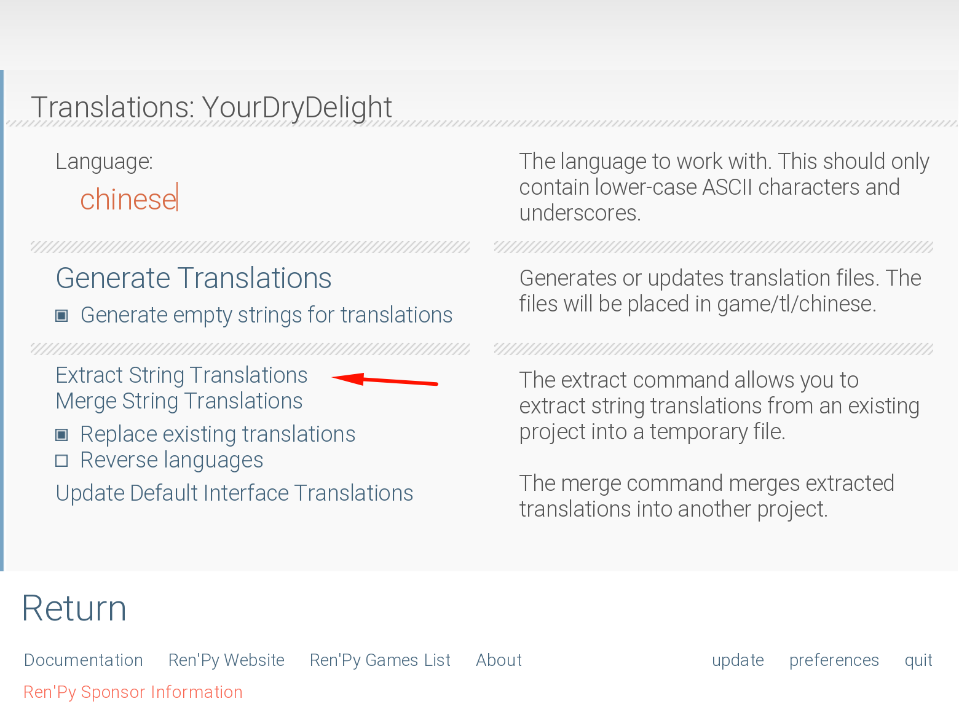
Task: Open Ren'Py Games List
Action: tap(380, 660)
